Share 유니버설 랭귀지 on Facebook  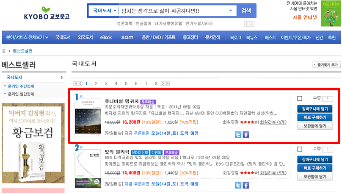coord(246,135)
